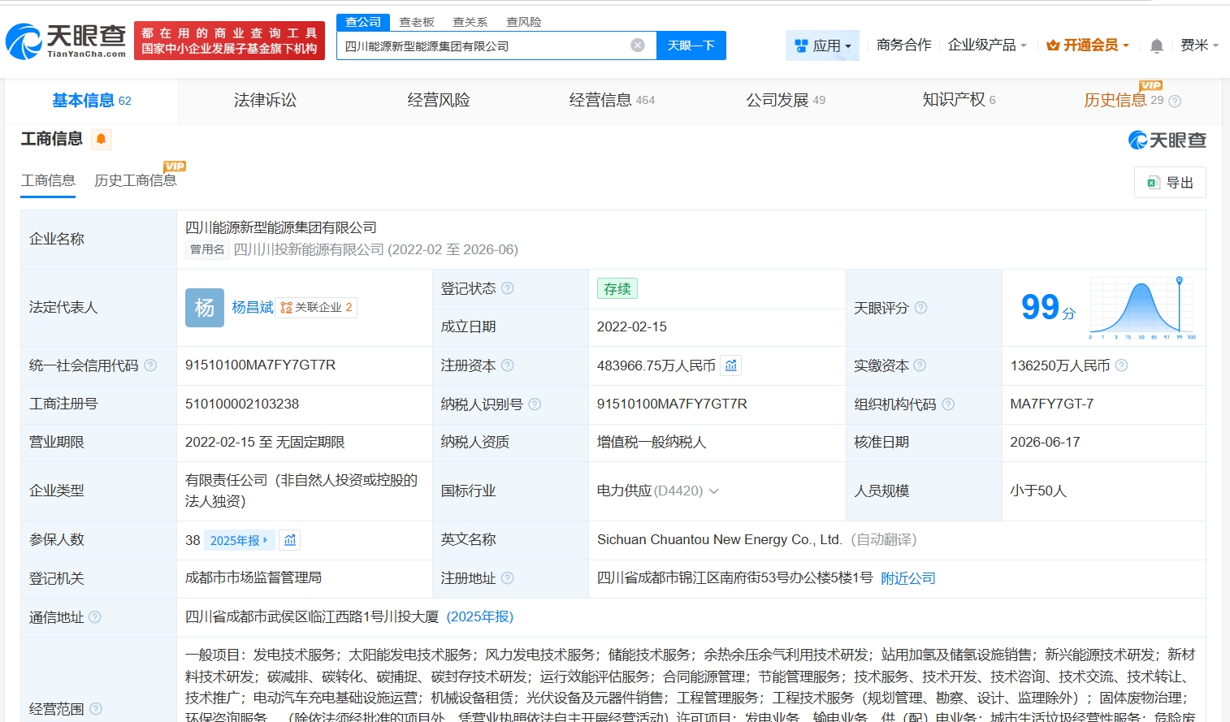Click the 存续 status badge
Viewport: 1230px width, 722px height.
click(617, 288)
